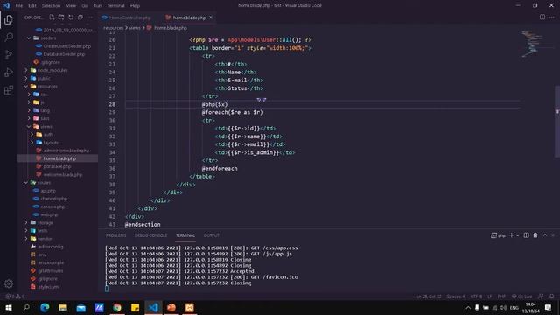Image resolution: width=560 pixels, height=315 pixels.
Task: Open the Help menu
Action: pos(135,6)
